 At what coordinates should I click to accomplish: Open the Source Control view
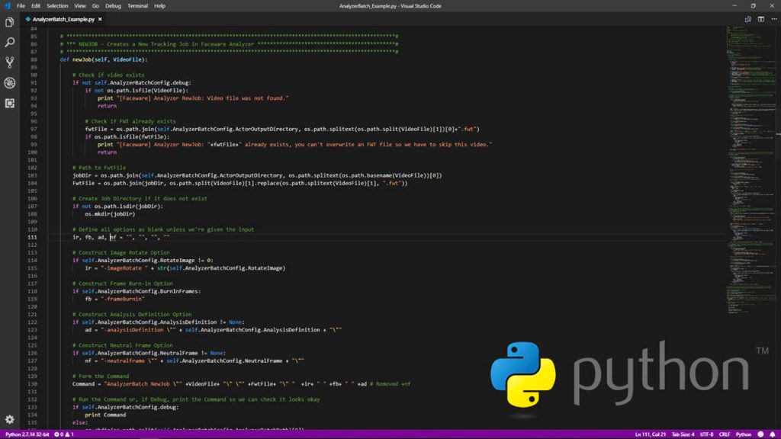pyautogui.click(x=9, y=62)
